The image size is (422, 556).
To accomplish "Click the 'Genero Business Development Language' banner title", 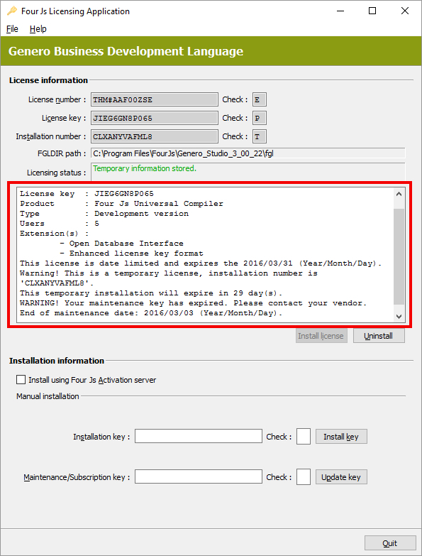I will (x=126, y=51).
